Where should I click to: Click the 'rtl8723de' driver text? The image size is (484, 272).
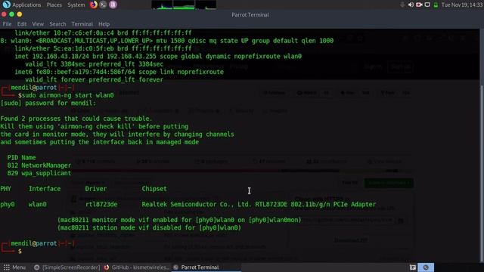(x=101, y=205)
